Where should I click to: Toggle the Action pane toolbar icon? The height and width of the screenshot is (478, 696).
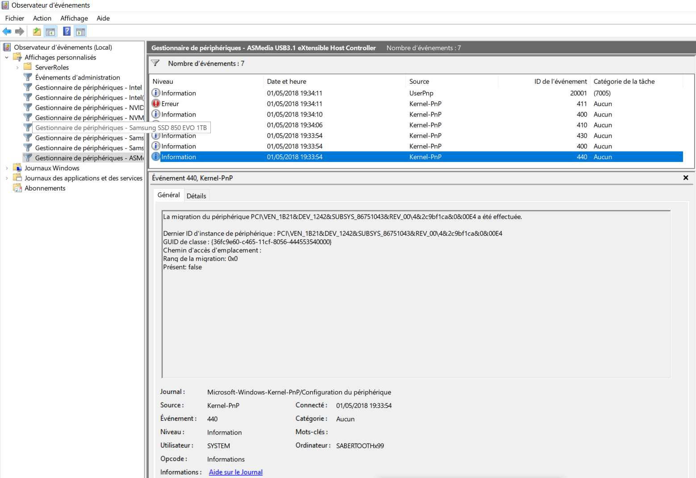80,31
